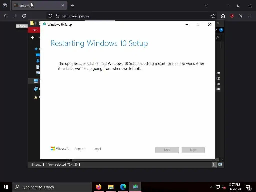Show more tools overflow chevron

pyautogui.click(x=241, y=16)
